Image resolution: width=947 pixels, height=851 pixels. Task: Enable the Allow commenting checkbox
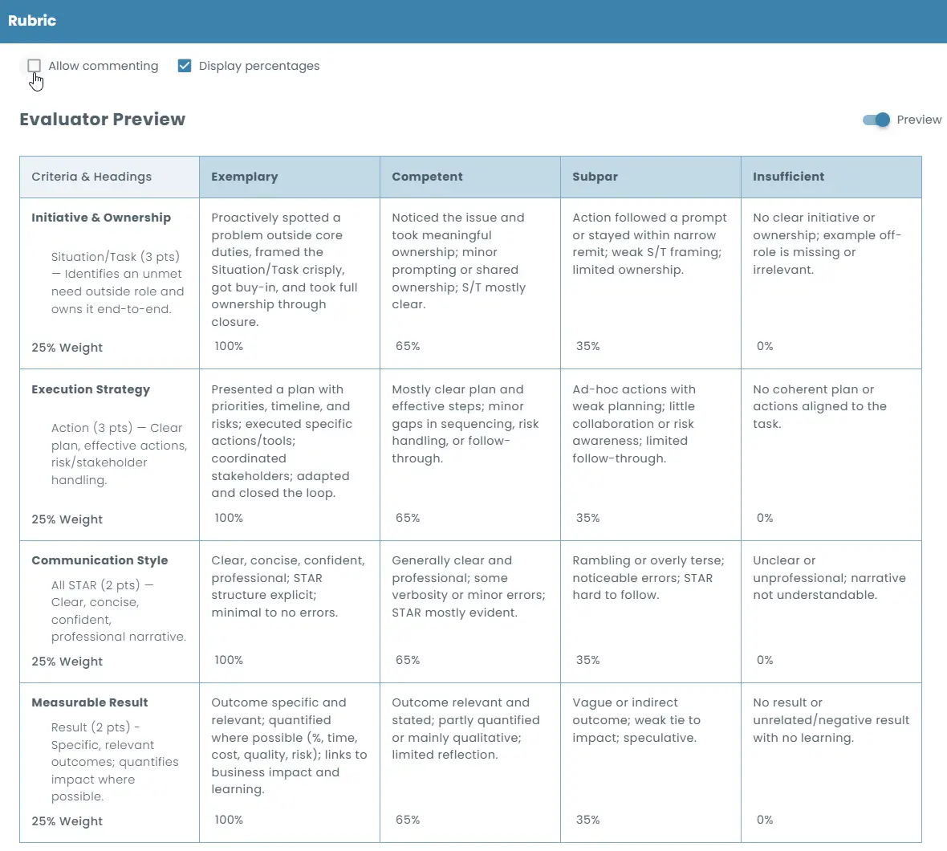[34, 66]
